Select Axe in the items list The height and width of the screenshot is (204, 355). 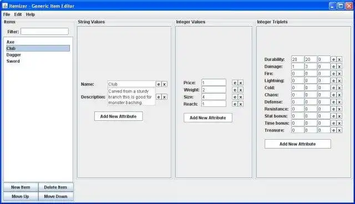point(38,42)
